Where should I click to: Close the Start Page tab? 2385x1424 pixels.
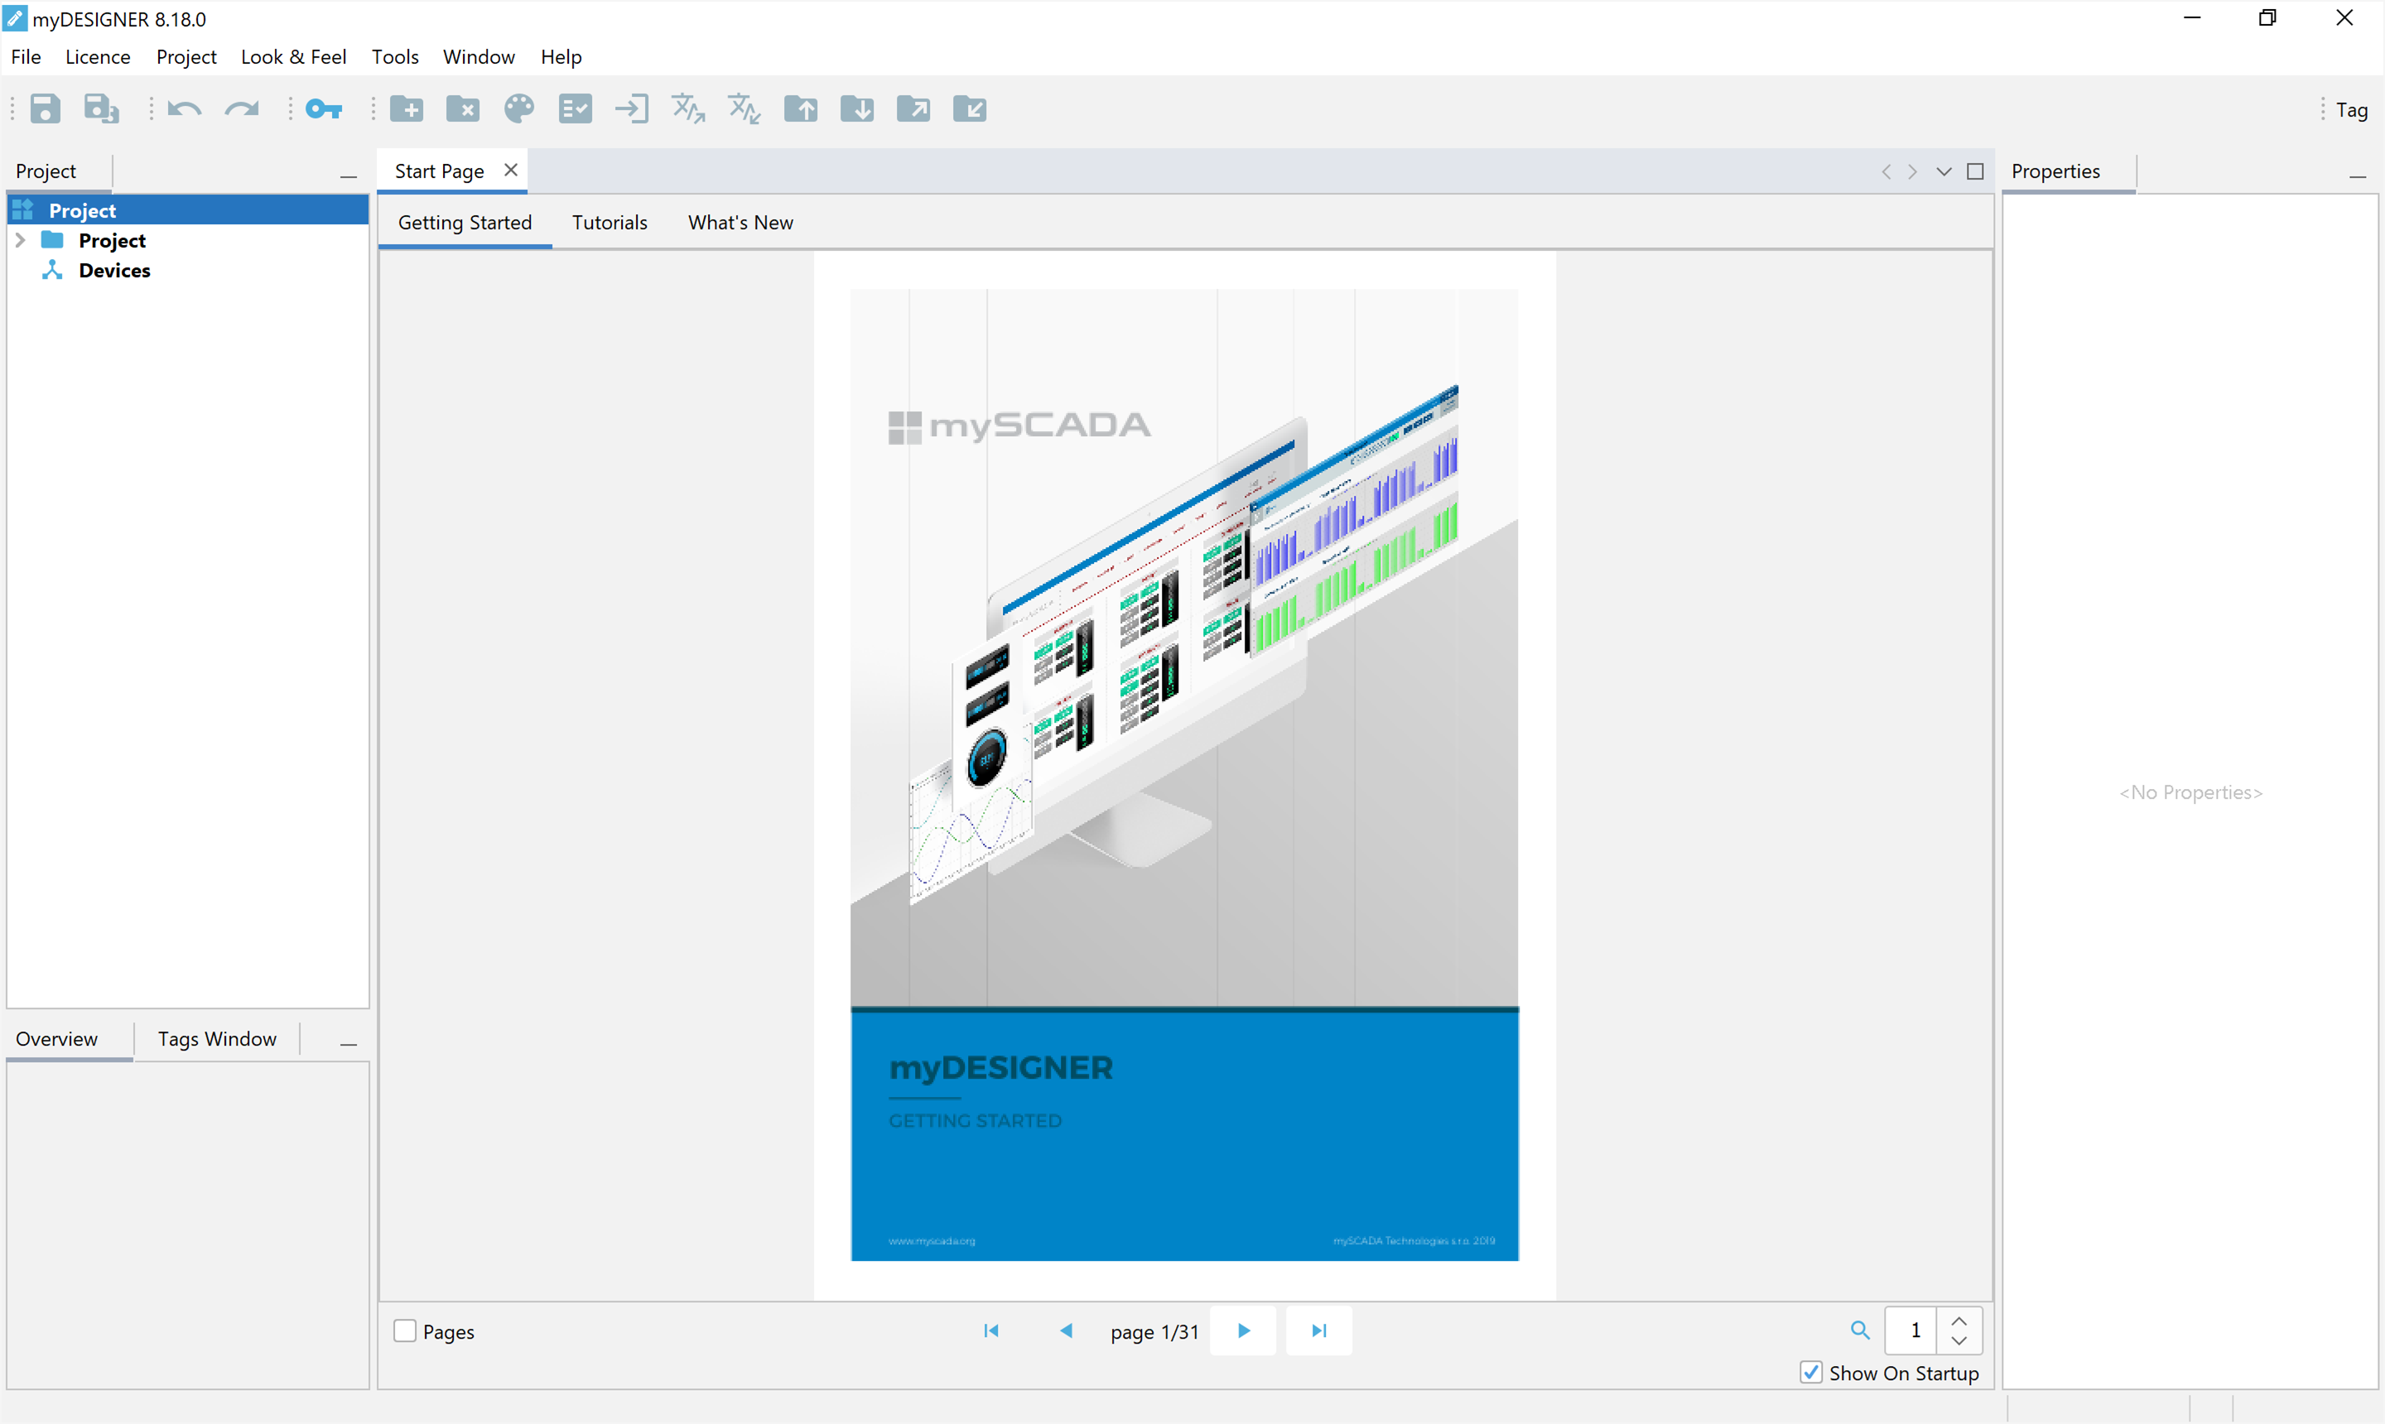pyautogui.click(x=512, y=170)
